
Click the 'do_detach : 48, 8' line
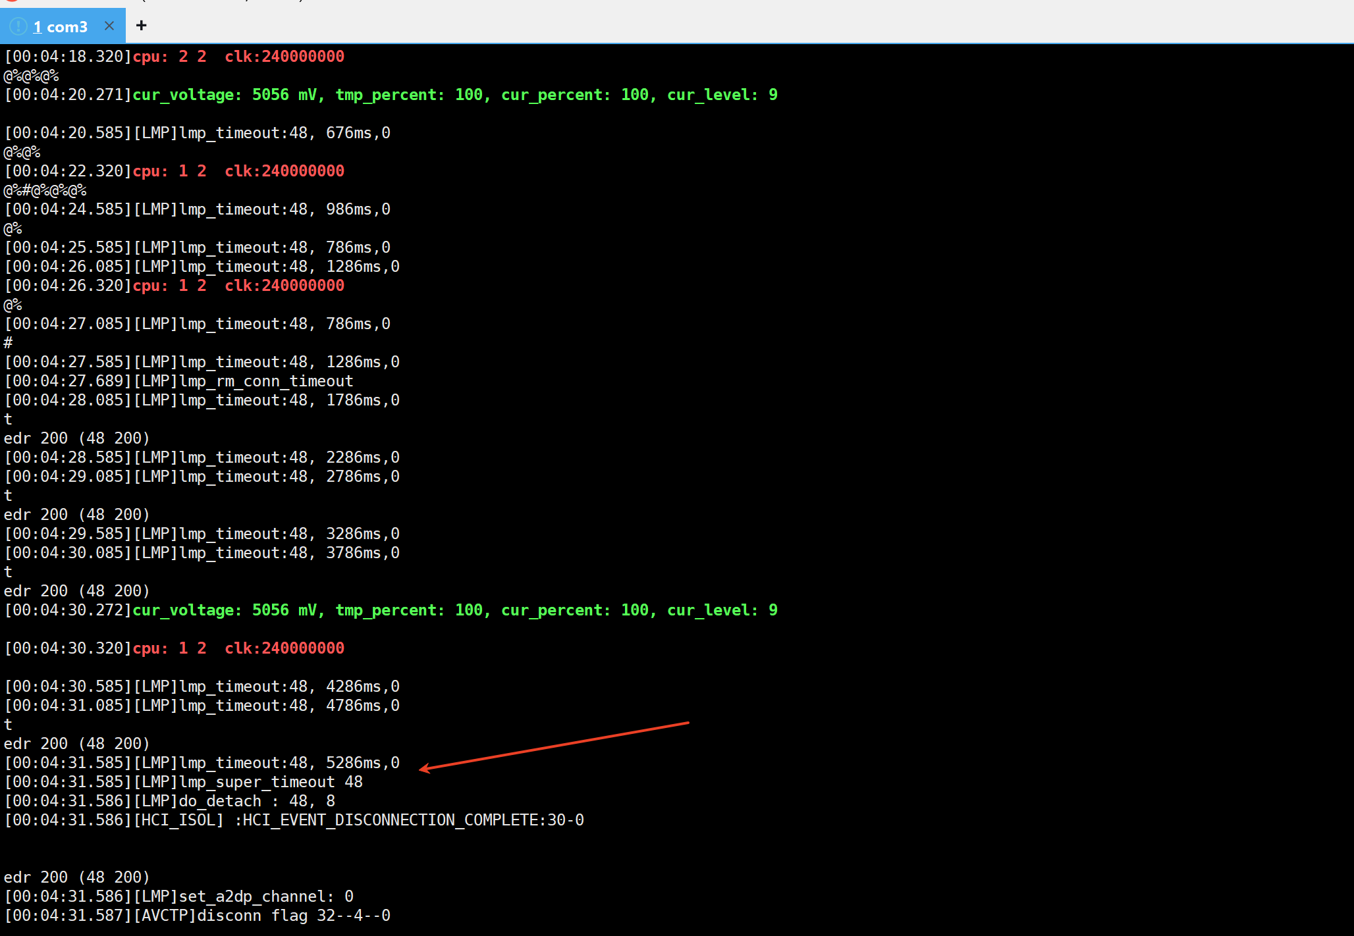coord(170,801)
